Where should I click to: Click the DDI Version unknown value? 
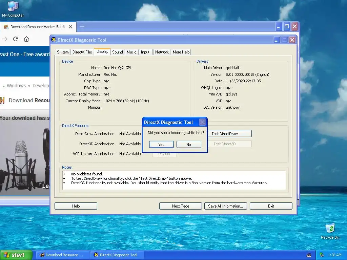click(x=233, y=107)
